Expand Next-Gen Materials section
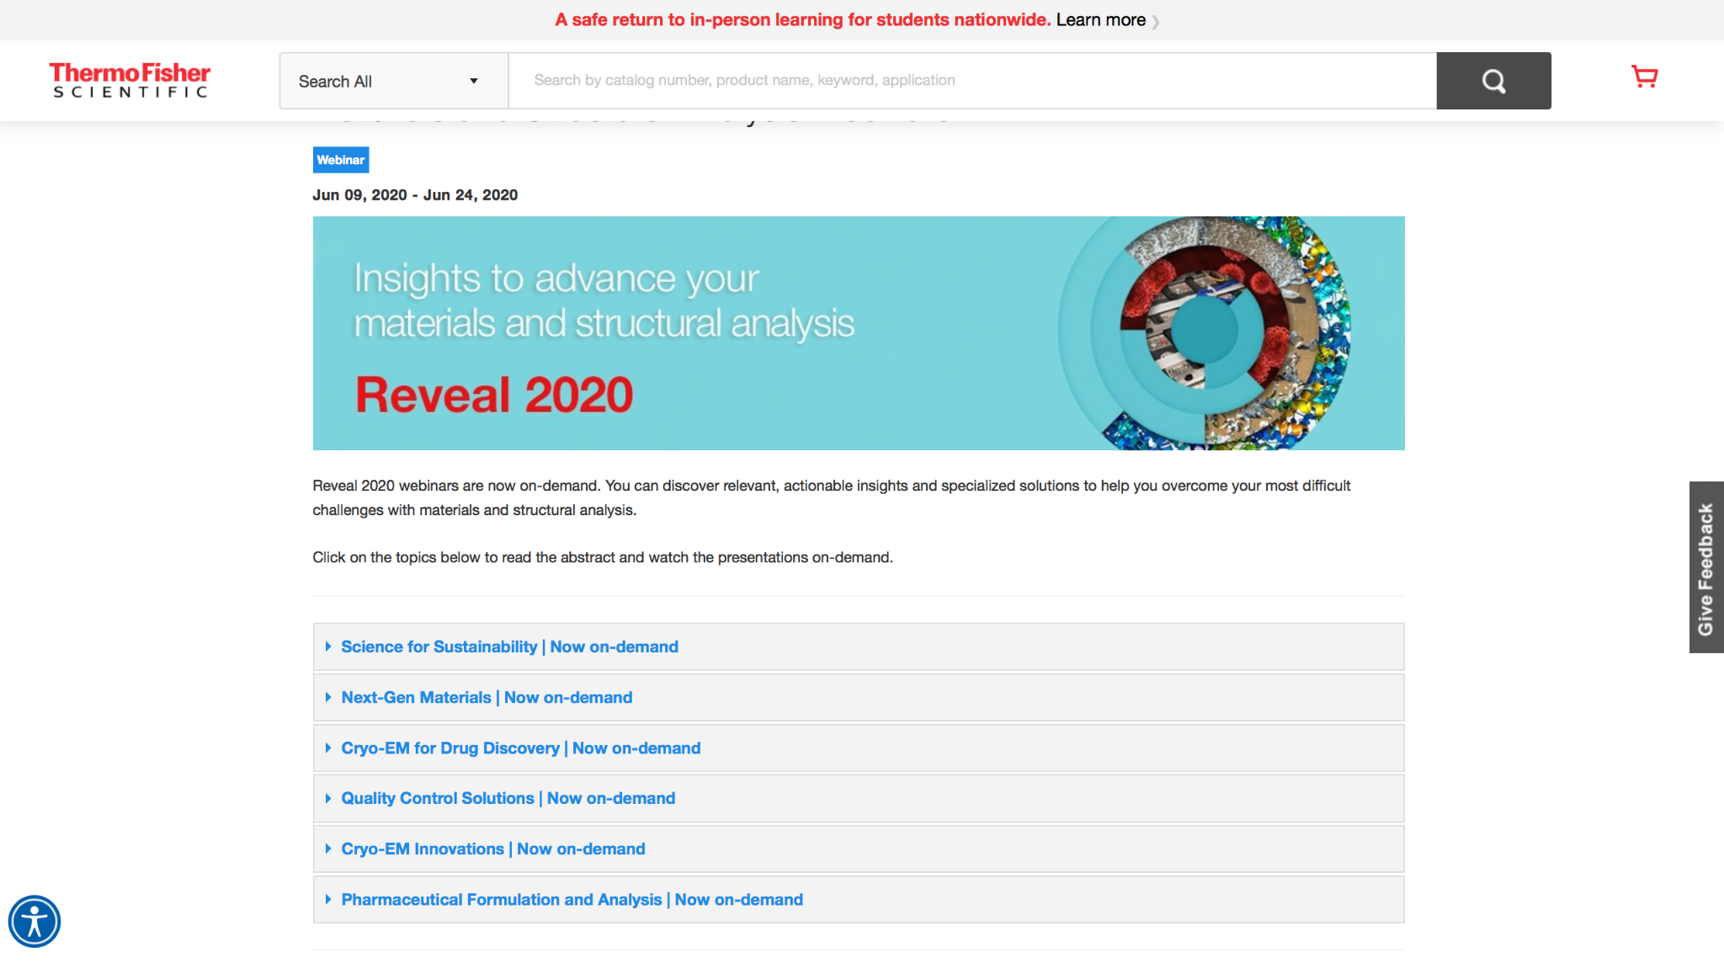 coord(859,697)
